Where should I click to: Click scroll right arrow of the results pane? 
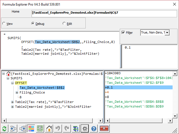coord(170,121)
